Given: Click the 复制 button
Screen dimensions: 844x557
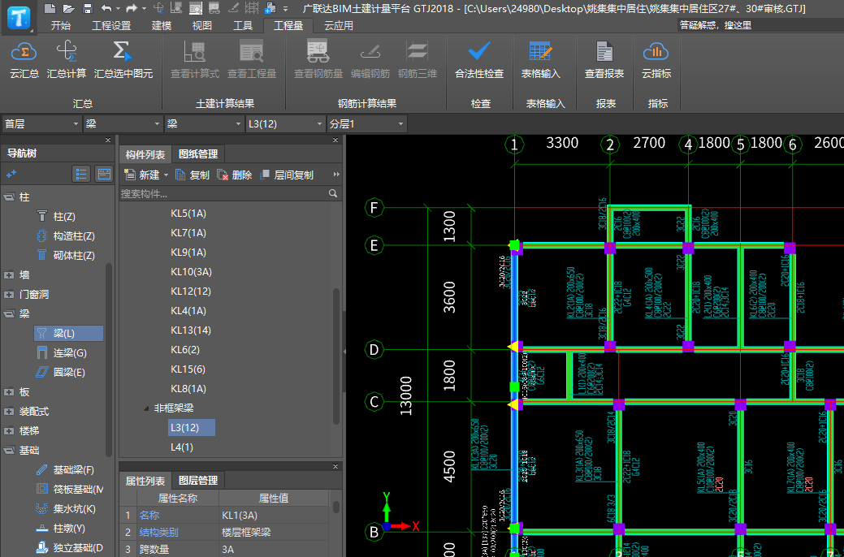Looking at the screenshot, I should click(193, 175).
